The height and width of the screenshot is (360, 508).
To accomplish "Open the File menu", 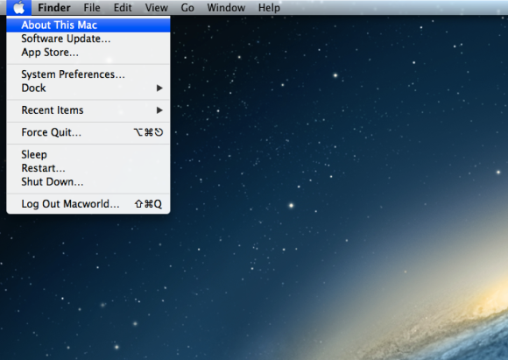I will (x=92, y=8).
